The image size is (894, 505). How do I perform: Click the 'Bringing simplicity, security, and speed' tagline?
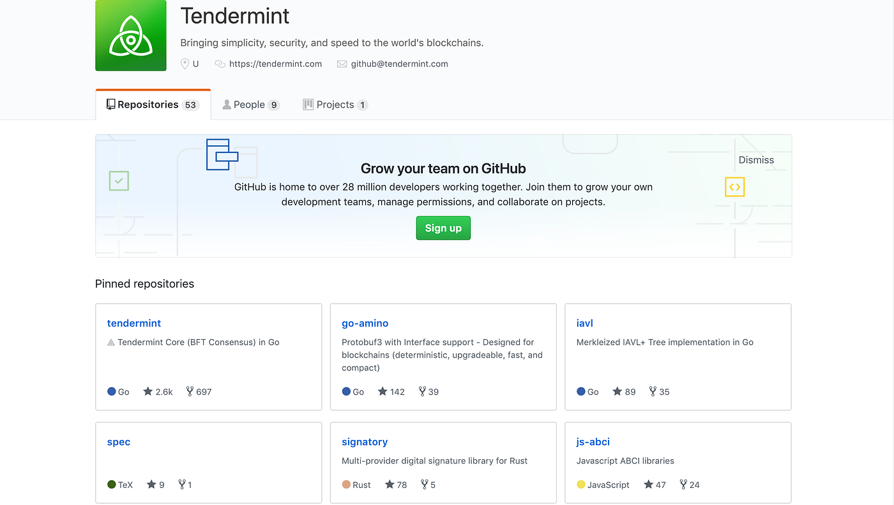(x=332, y=43)
